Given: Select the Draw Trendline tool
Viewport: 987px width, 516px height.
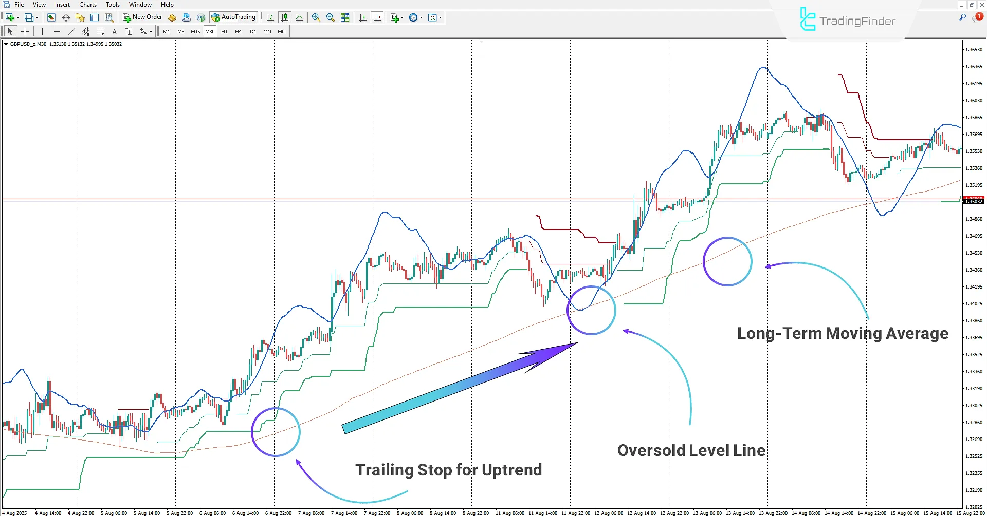Looking at the screenshot, I should 71,31.
